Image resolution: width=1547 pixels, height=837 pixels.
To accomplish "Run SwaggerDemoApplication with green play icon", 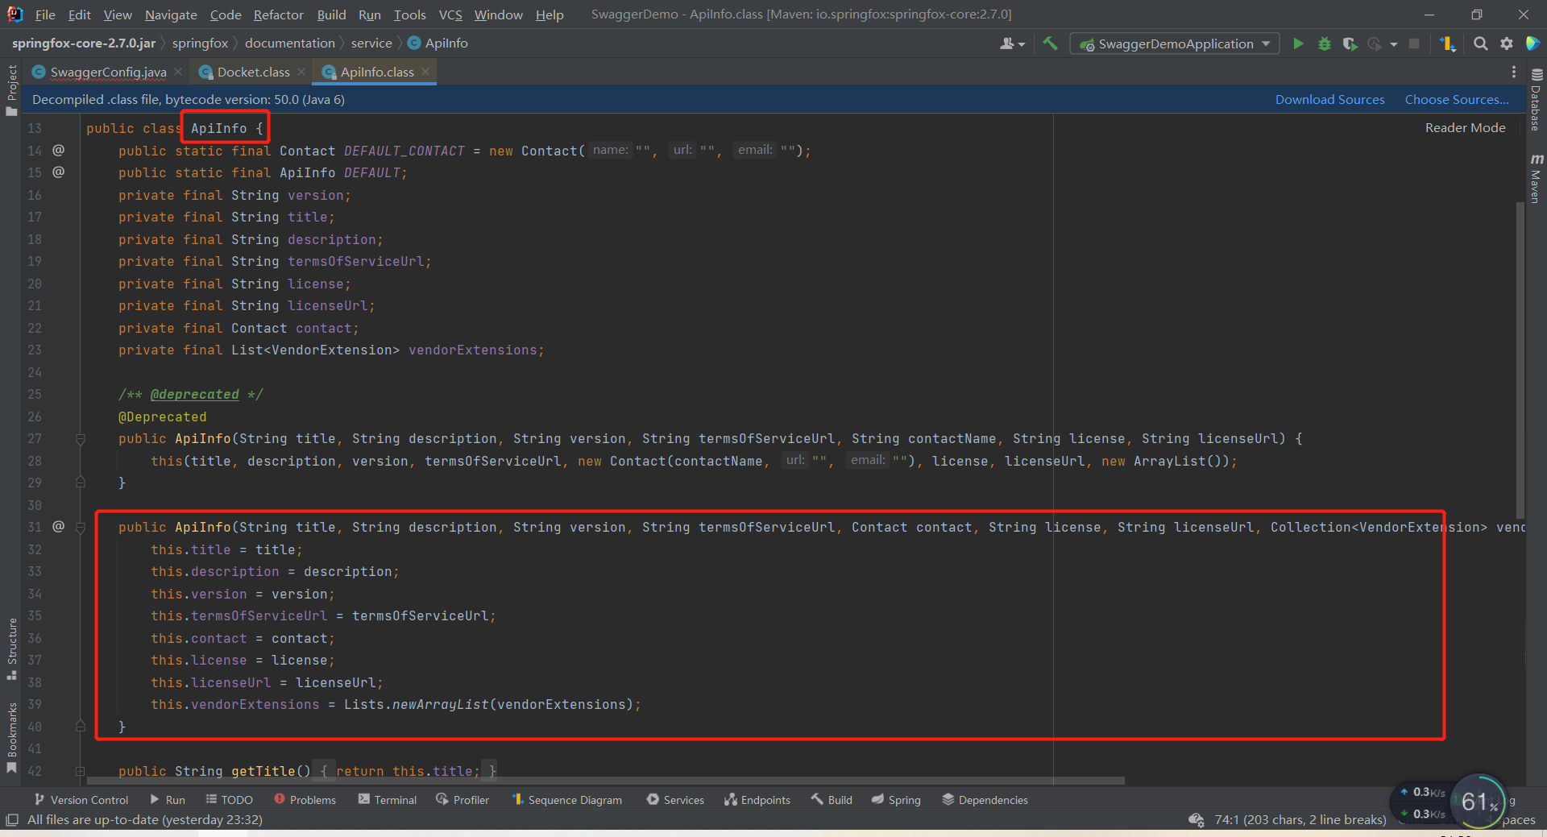I will [x=1298, y=44].
